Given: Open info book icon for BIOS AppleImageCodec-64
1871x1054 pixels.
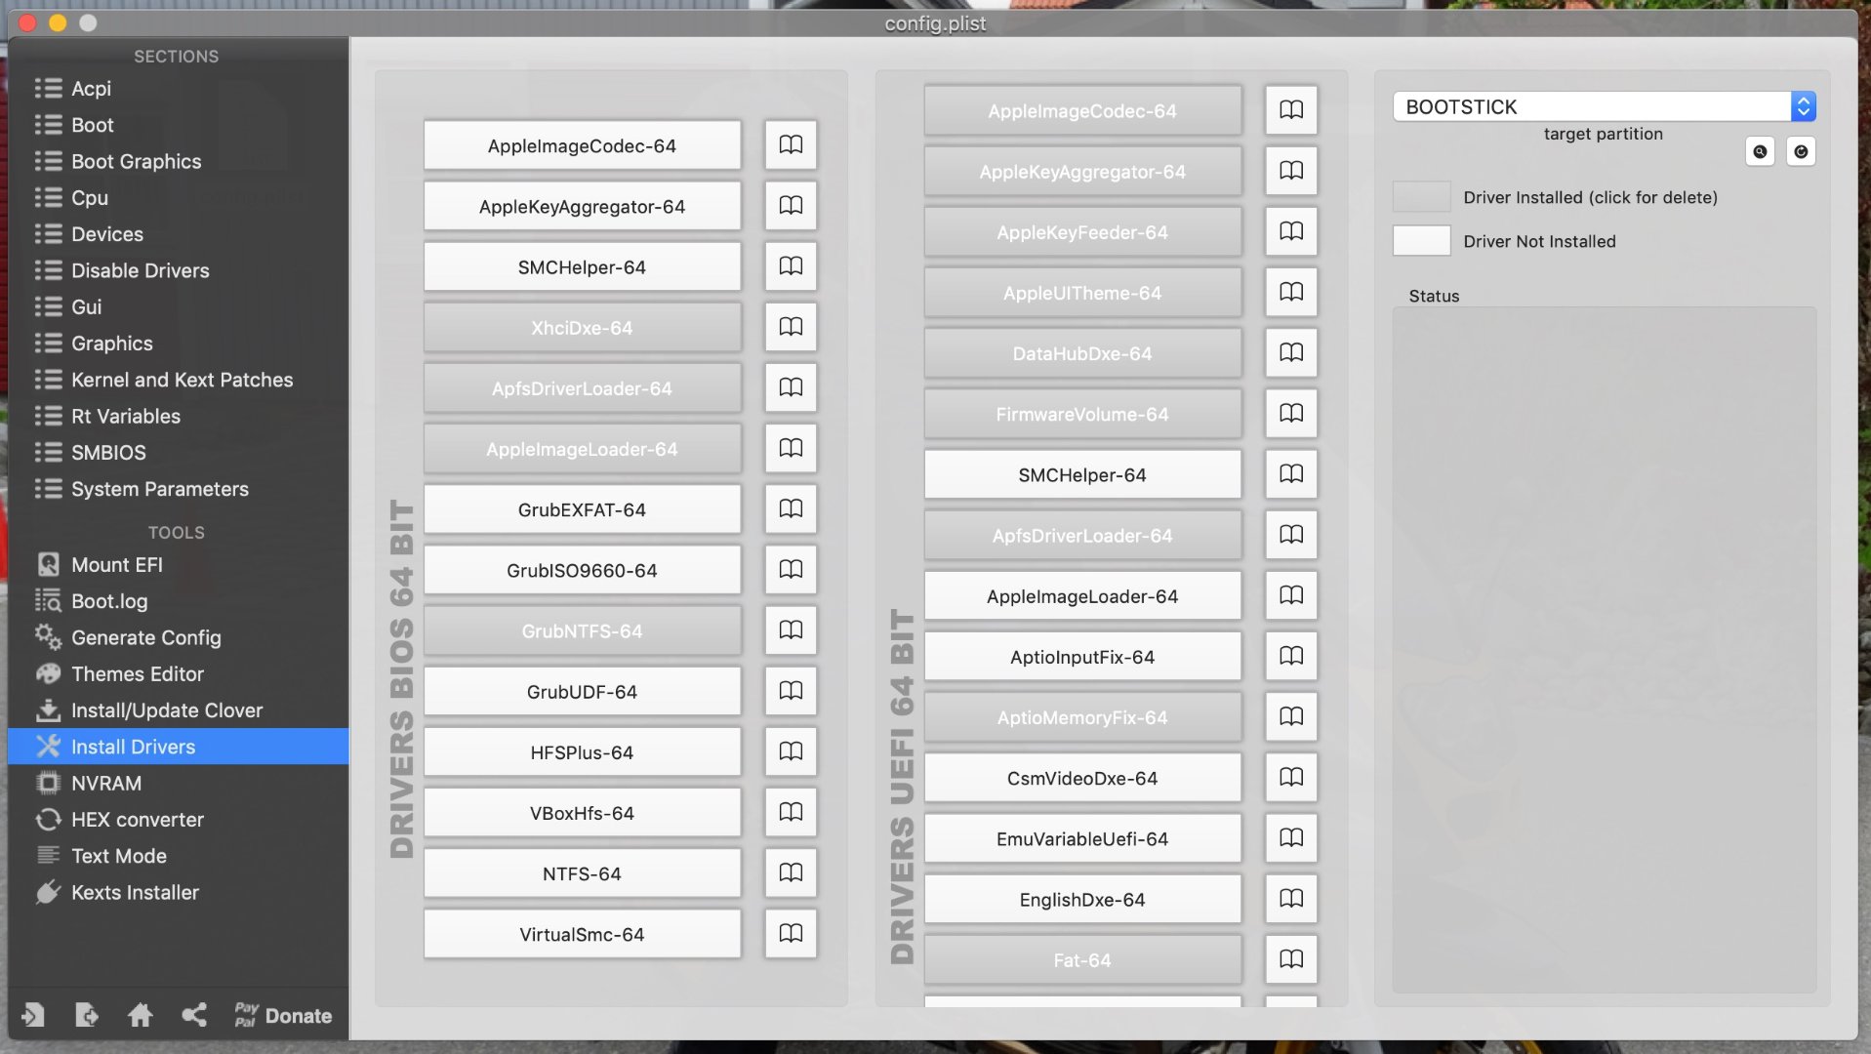Looking at the screenshot, I should coord(791,145).
